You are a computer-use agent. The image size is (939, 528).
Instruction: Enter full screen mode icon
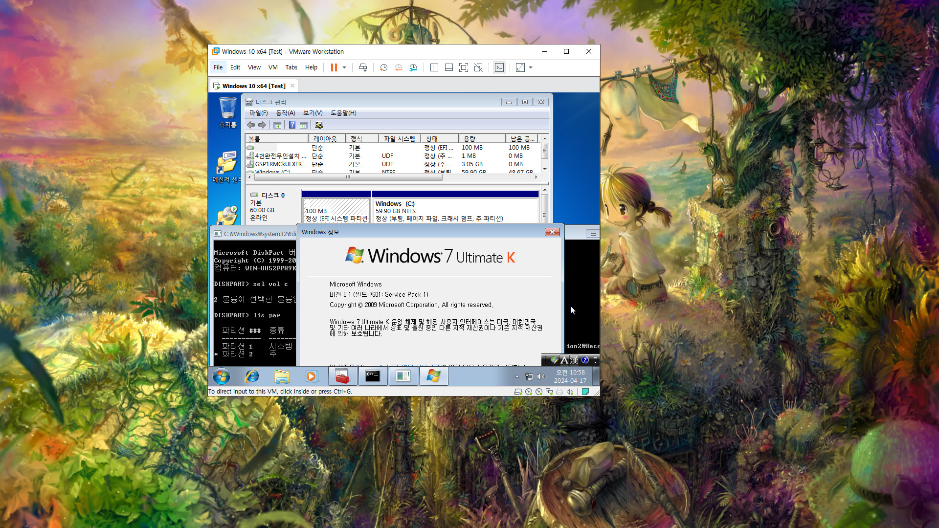tap(464, 67)
